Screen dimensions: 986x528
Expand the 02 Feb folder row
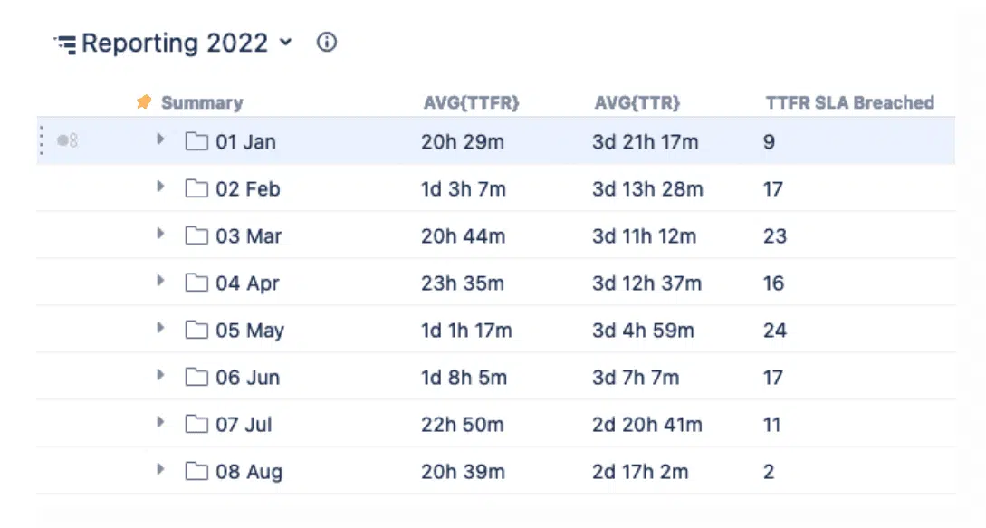(160, 187)
